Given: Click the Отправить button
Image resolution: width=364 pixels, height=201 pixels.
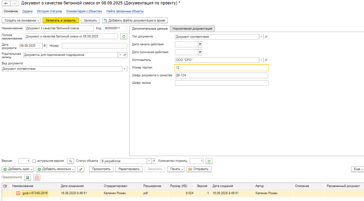Looking at the screenshot, I should pos(199,169).
